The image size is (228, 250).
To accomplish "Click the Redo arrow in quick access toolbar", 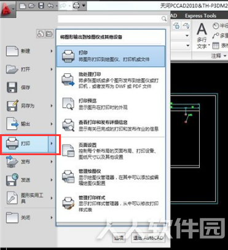I will pyautogui.click(x=63, y=6).
